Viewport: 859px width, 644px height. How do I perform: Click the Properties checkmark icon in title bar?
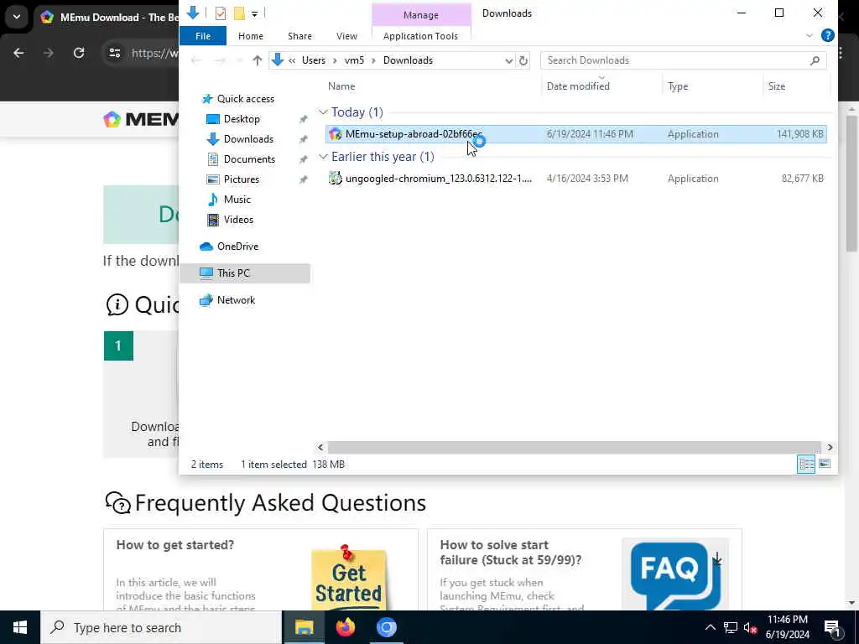(221, 13)
